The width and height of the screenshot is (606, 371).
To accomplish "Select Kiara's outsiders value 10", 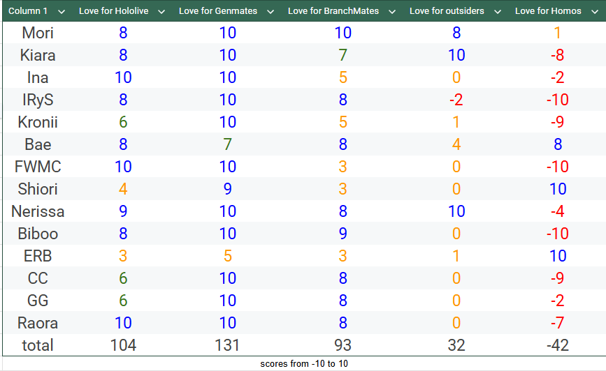I will pos(456,55).
